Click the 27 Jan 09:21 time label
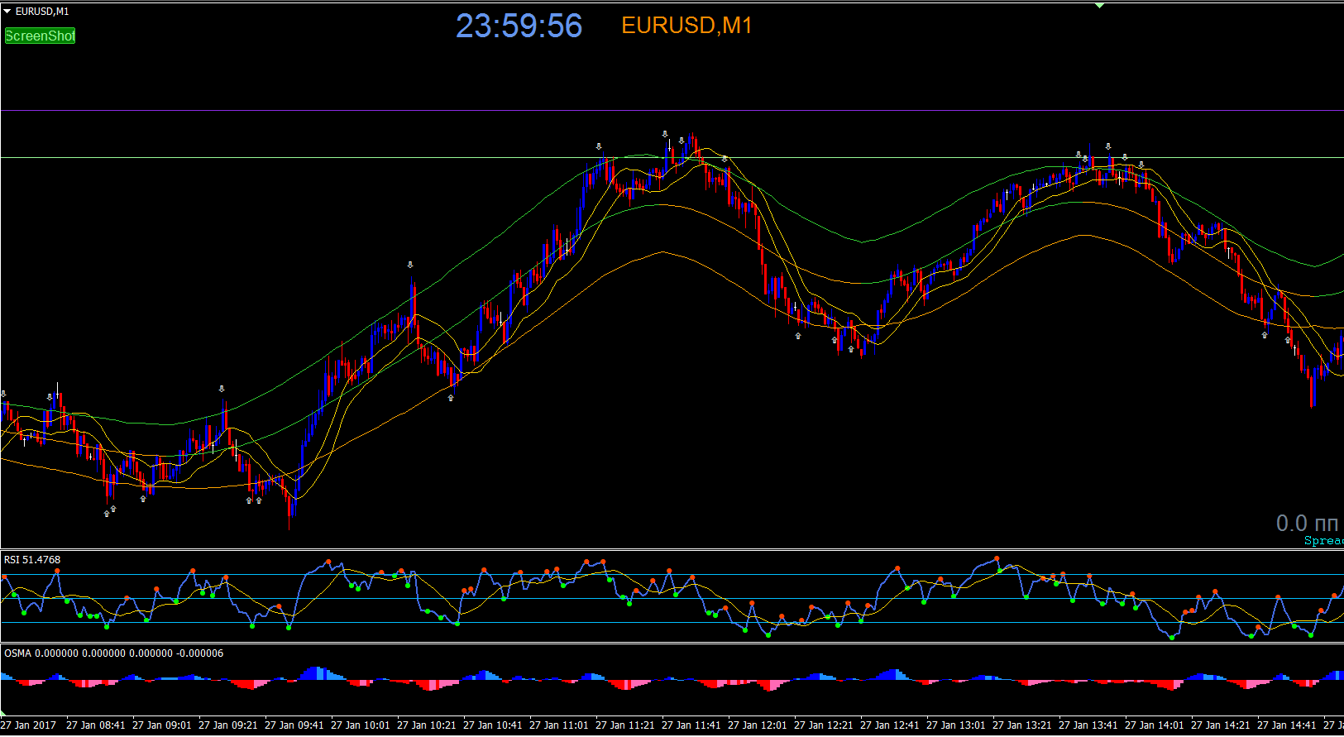This screenshot has width=1344, height=737. [x=228, y=725]
